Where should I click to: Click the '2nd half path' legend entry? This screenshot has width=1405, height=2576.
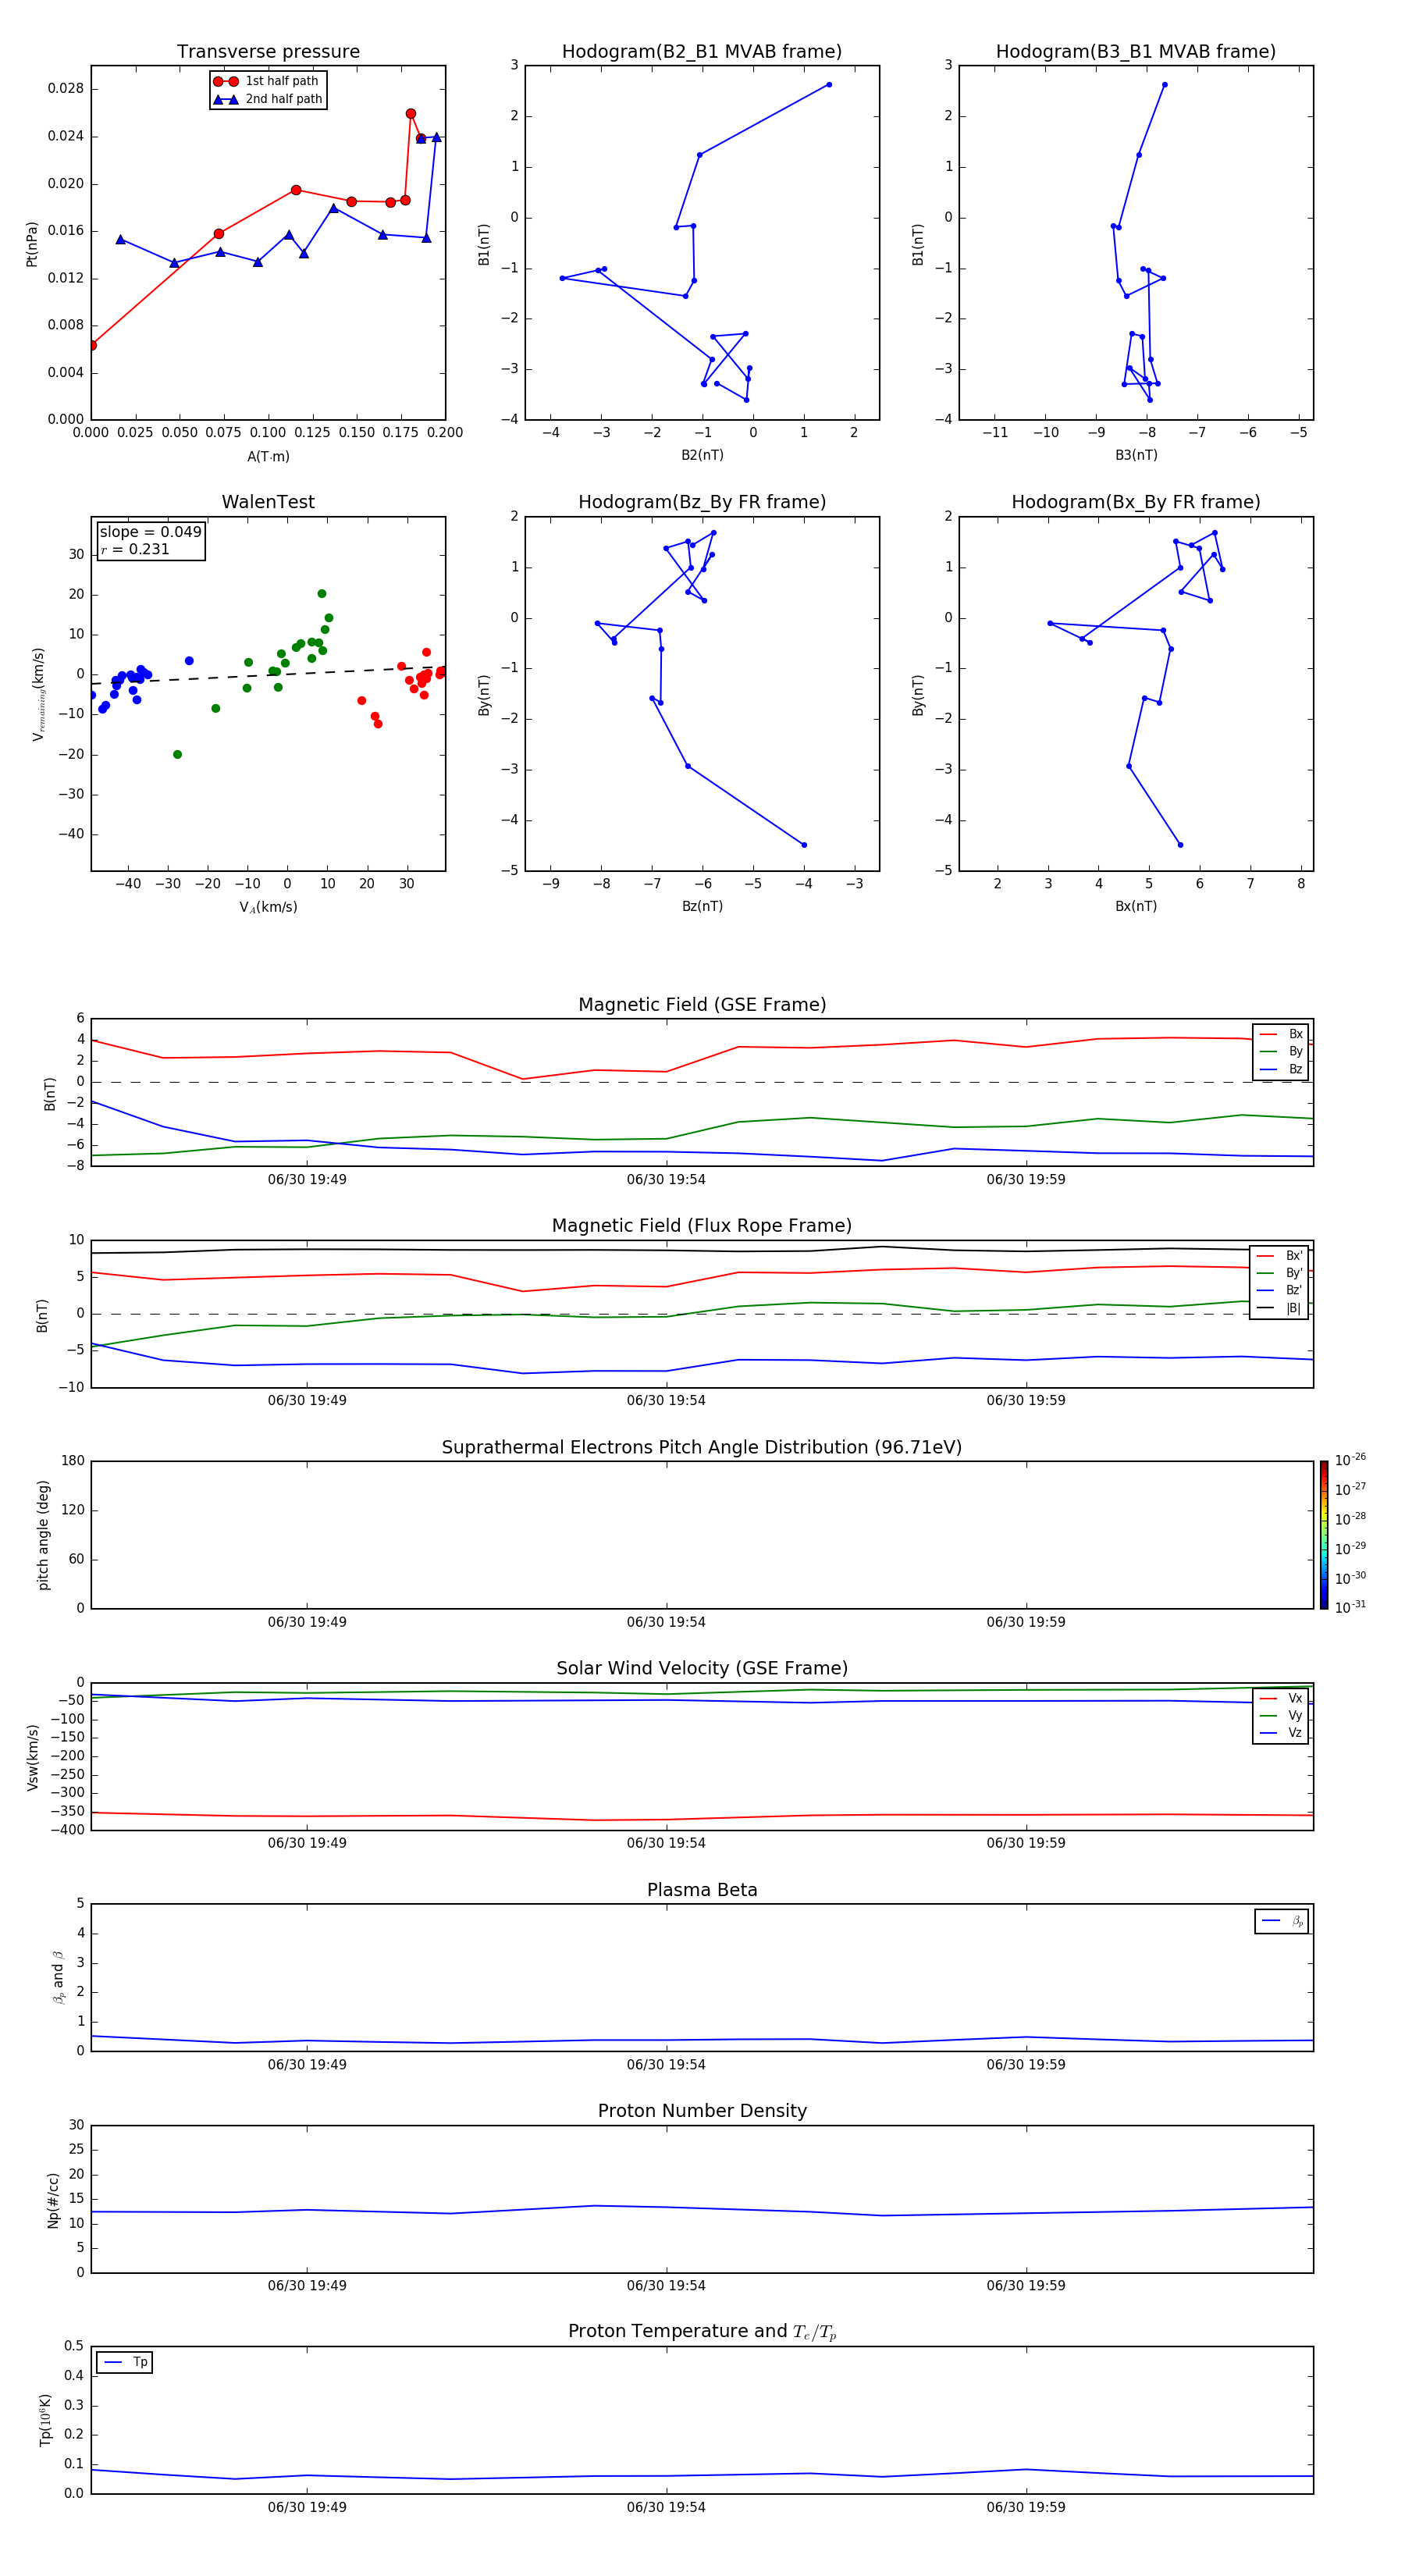(x=268, y=99)
